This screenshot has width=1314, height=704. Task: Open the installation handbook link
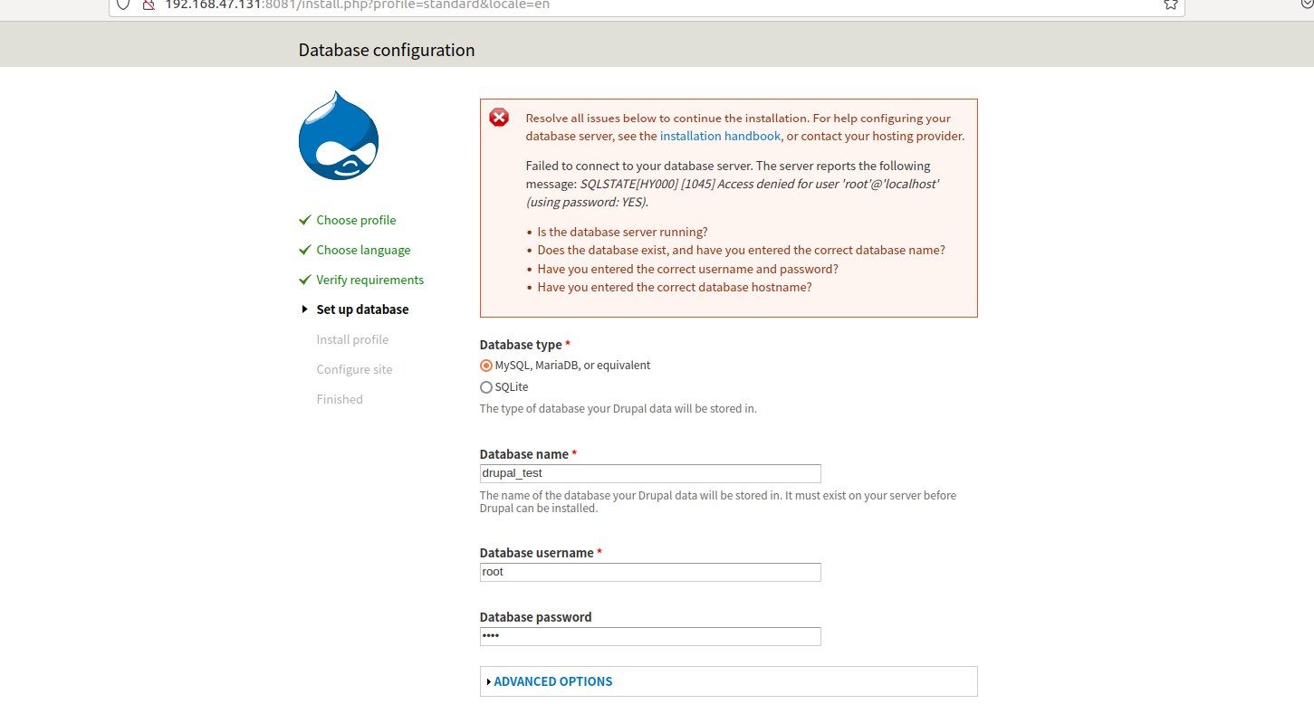720,137
